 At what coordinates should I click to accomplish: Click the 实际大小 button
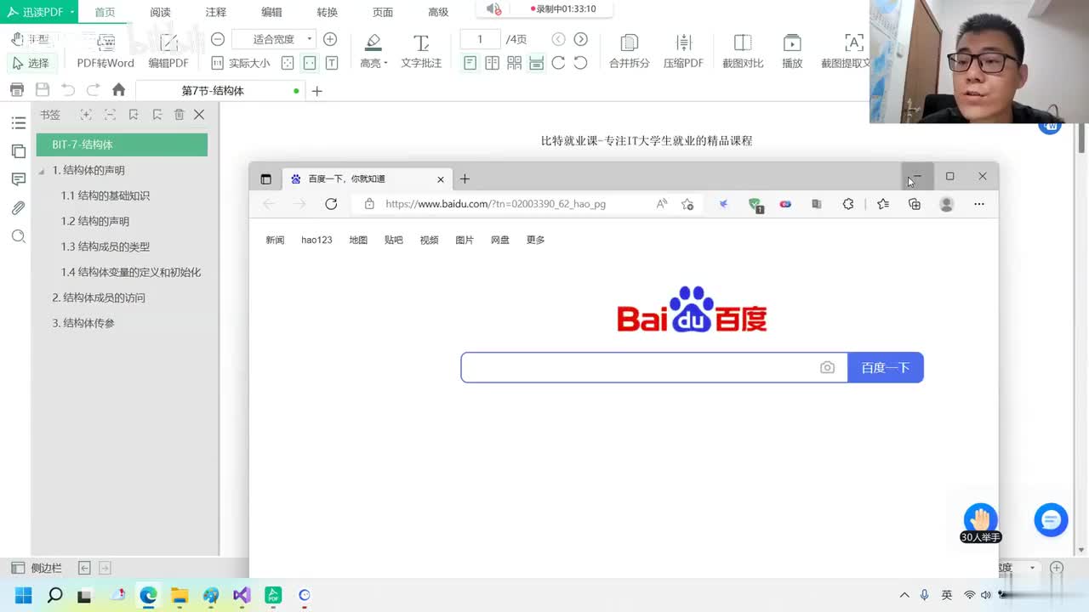tap(241, 63)
